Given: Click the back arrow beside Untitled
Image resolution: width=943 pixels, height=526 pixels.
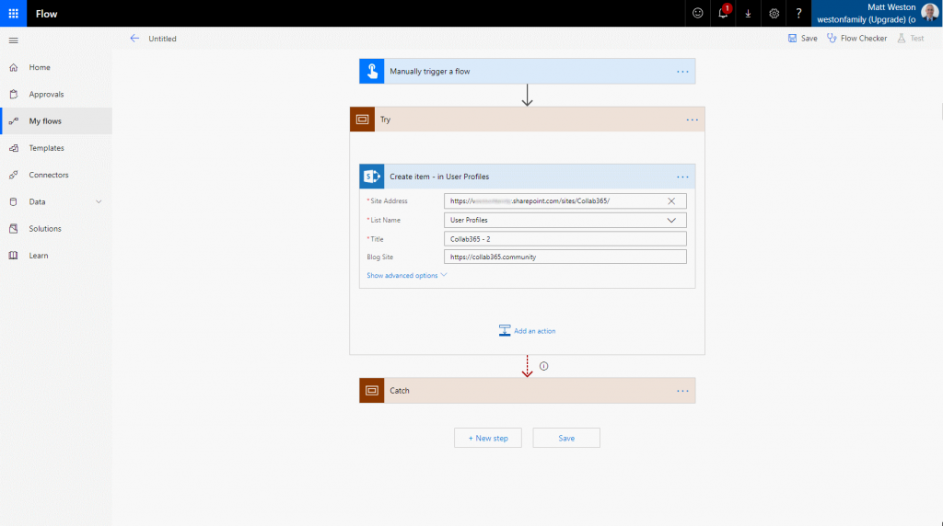Looking at the screenshot, I should click(x=134, y=39).
